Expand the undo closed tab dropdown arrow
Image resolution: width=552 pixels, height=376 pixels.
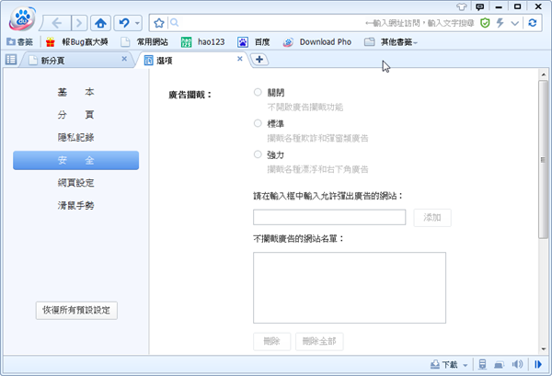tap(137, 24)
